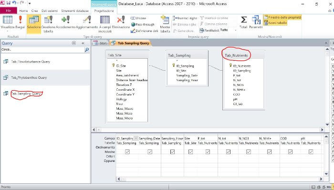Open Definizione dati query option
Viewport: 334px width, 190px height.
(x=144, y=31)
